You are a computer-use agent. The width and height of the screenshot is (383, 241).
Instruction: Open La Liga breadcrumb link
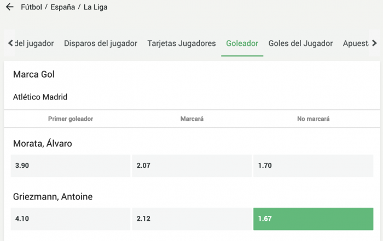pos(96,8)
